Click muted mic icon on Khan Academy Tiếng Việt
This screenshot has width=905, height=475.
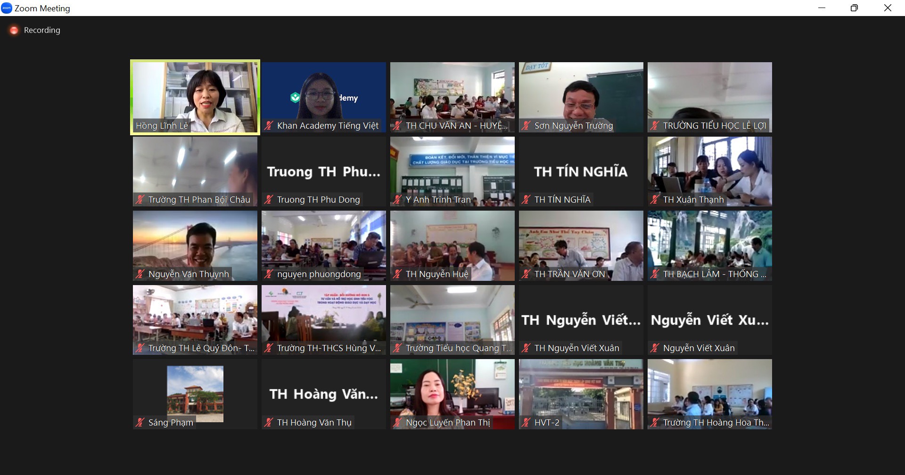coord(269,126)
